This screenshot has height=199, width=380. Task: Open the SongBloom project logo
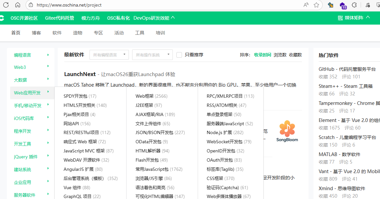(287, 131)
